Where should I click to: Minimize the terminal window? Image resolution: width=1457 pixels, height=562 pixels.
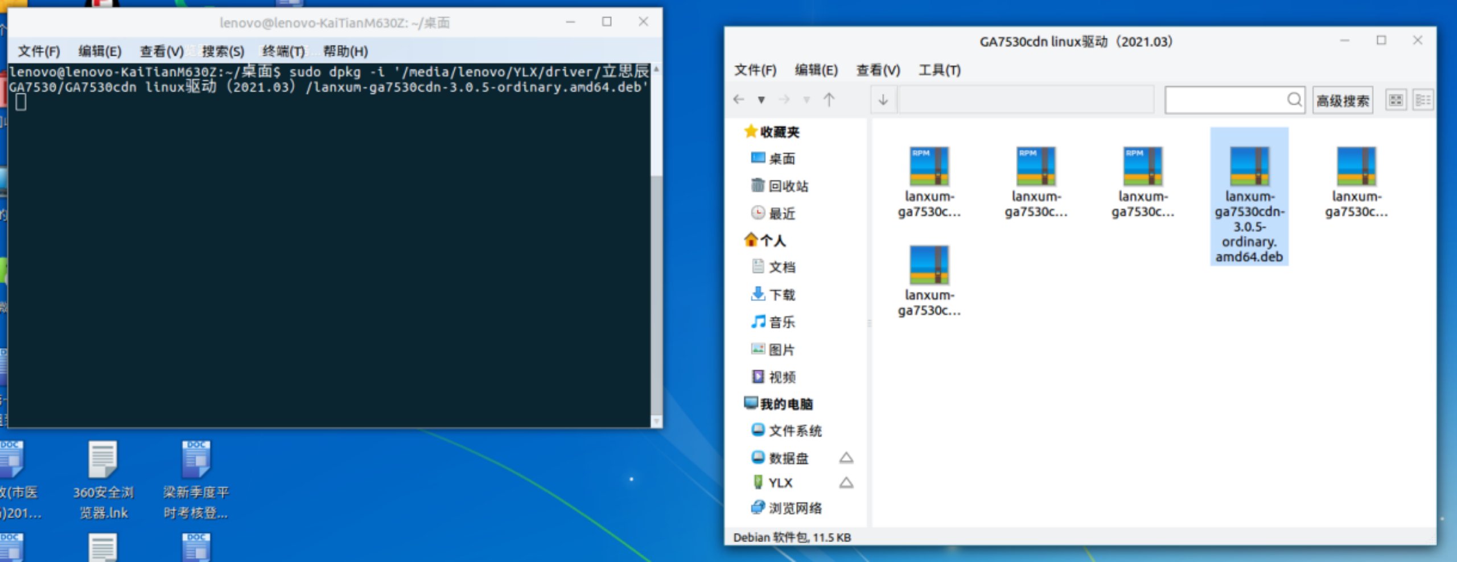(x=570, y=22)
